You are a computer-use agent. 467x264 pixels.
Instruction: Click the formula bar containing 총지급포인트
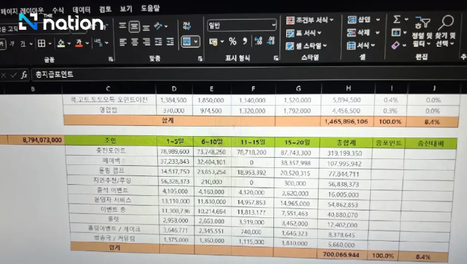tap(247, 74)
